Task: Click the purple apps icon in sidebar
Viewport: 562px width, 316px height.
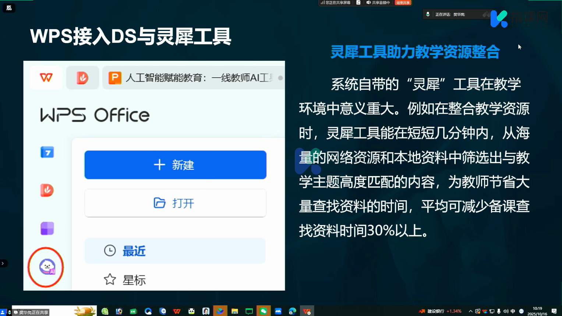Action: pos(47,228)
